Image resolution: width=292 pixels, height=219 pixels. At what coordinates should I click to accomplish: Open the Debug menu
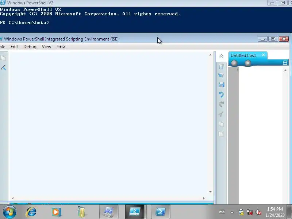30,47
